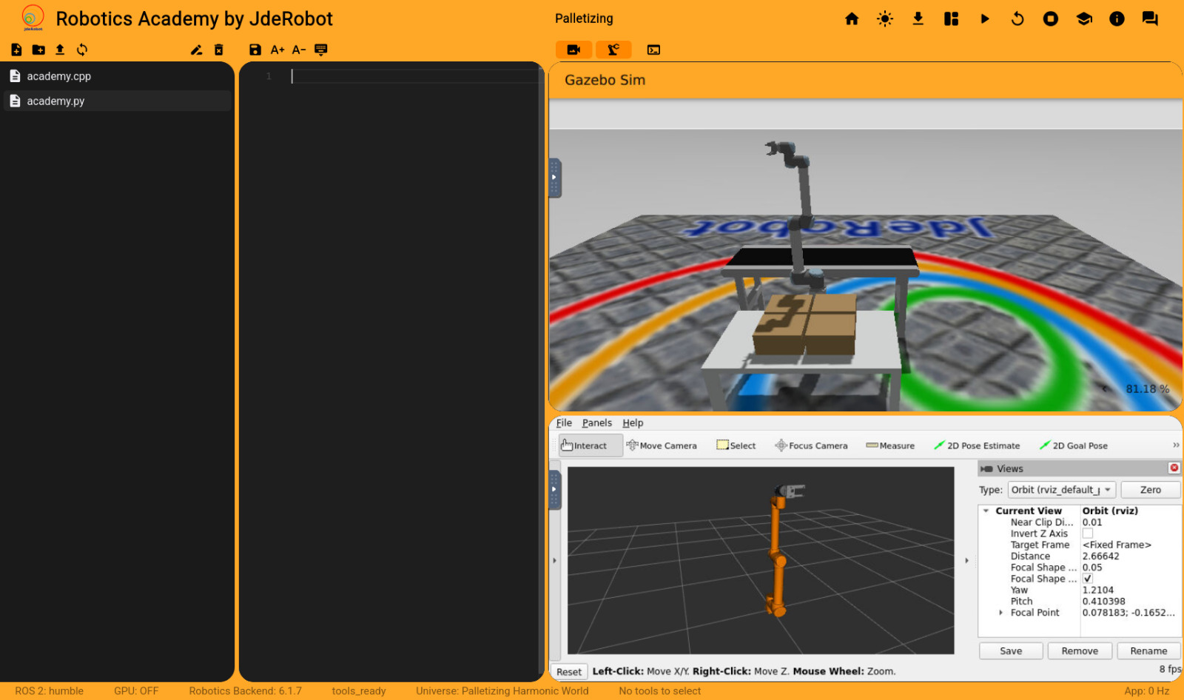The image size is (1184, 700).
Task: Click the Target Frame <Fixed Frame> value
Action: [x=1117, y=545]
